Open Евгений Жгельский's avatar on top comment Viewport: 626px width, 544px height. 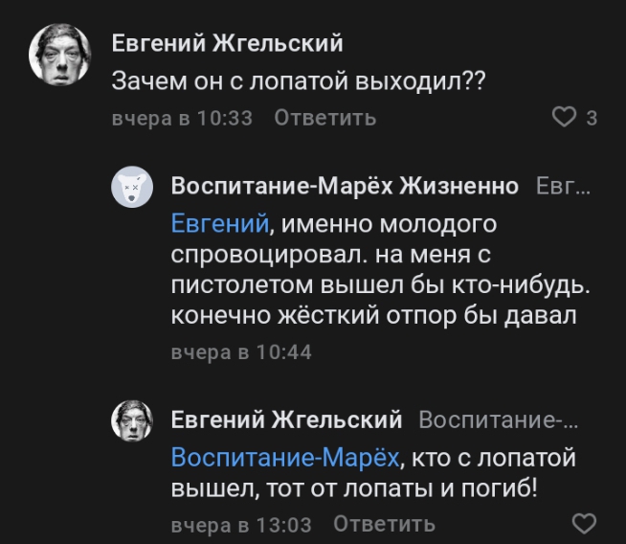(61, 53)
